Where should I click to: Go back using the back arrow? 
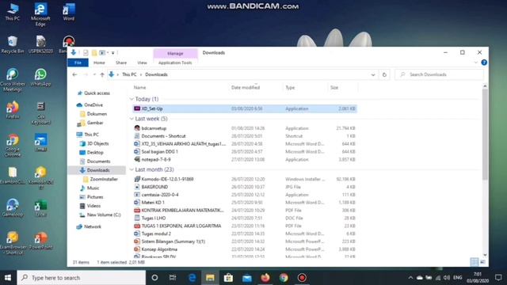coord(74,74)
